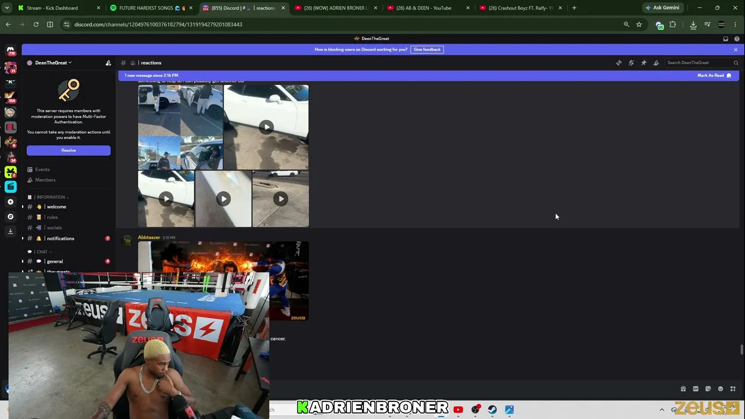Open Chrome downloads icon

[x=693, y=24]
